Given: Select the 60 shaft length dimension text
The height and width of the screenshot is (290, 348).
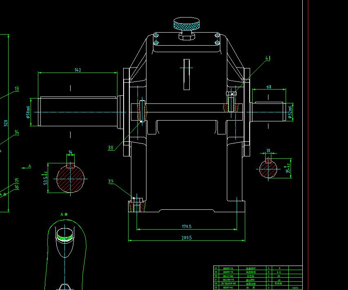Looking at the screenshot, I should point(269,87).
